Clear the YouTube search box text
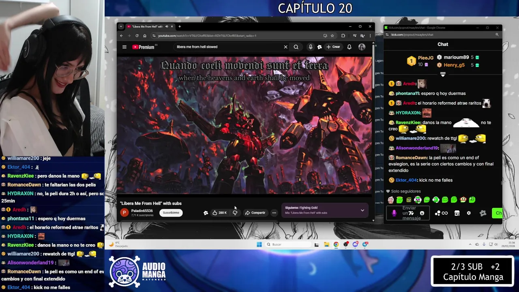The height and width of the screenshot is (292, 519). [x=285, y=47]
